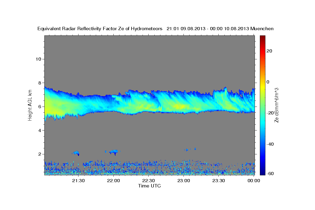Image resolution: width=315 pixels, height=210 pixels.
Task: Click the height tick label 10
Action: click(x=38, y=59)
